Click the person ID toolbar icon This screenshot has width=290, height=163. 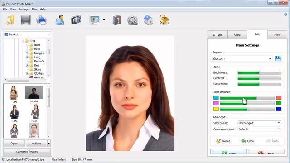click(x=60, y=20)
